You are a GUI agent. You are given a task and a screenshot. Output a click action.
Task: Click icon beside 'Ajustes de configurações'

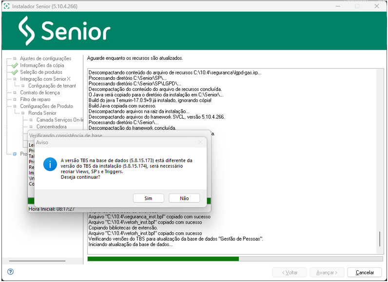point(15,58)
